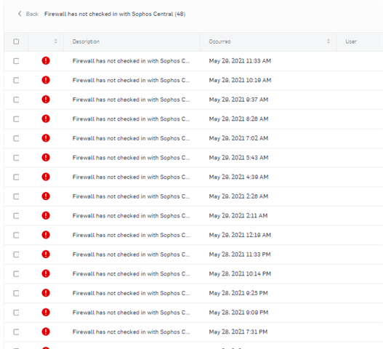This screenshot has height=349, width=383.
Task: Select checkbox for 9:37 AM alert
Action: click(16, 100)
